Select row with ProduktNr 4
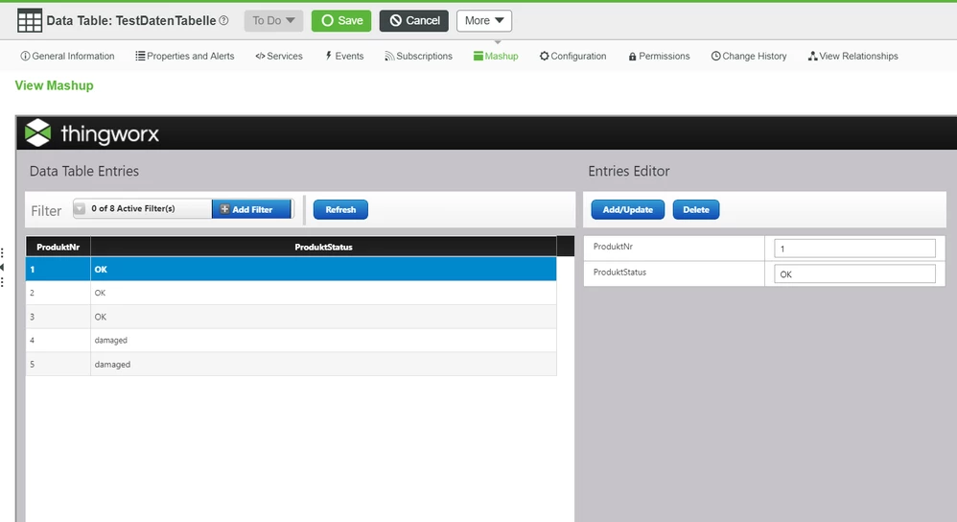The width and height of the screenshot is (957, 522). click(292, 340)
